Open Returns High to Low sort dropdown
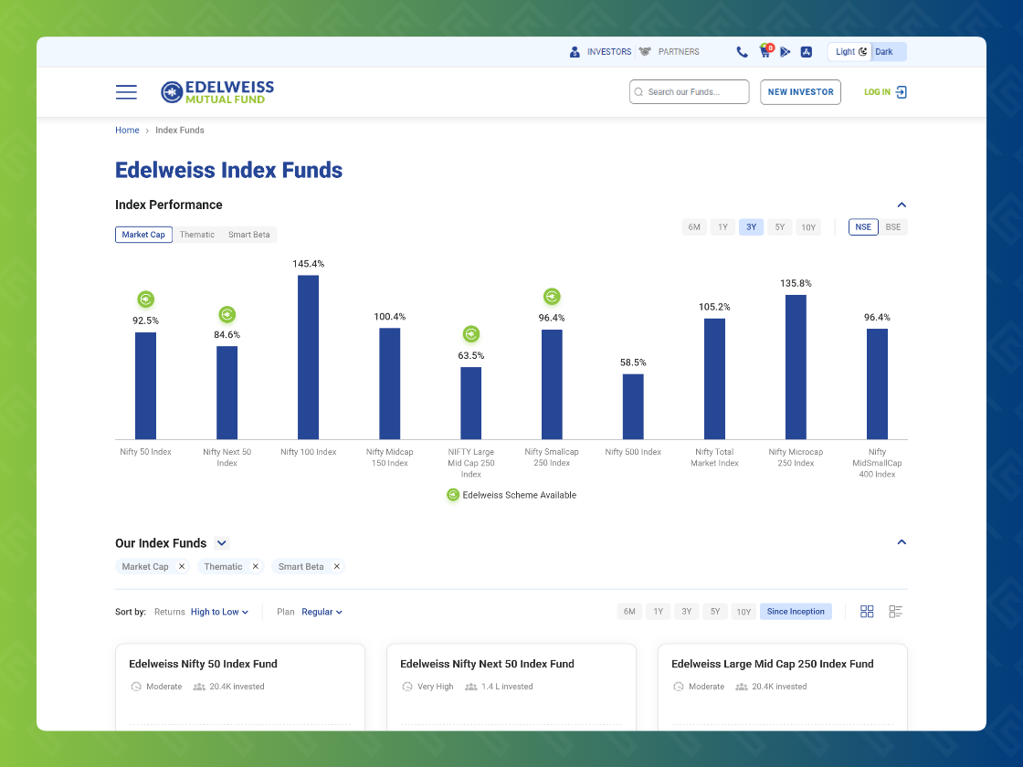 (219, 612)
